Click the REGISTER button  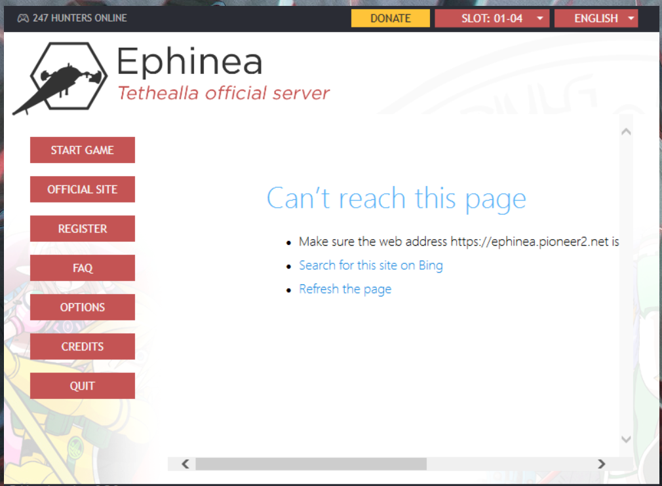pos(83,228)
